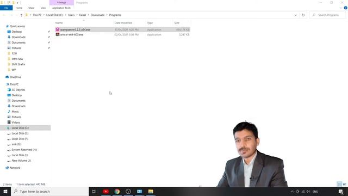Open the Intro new folder
Viewport: 348px width, 196px height.
point(17,59)
